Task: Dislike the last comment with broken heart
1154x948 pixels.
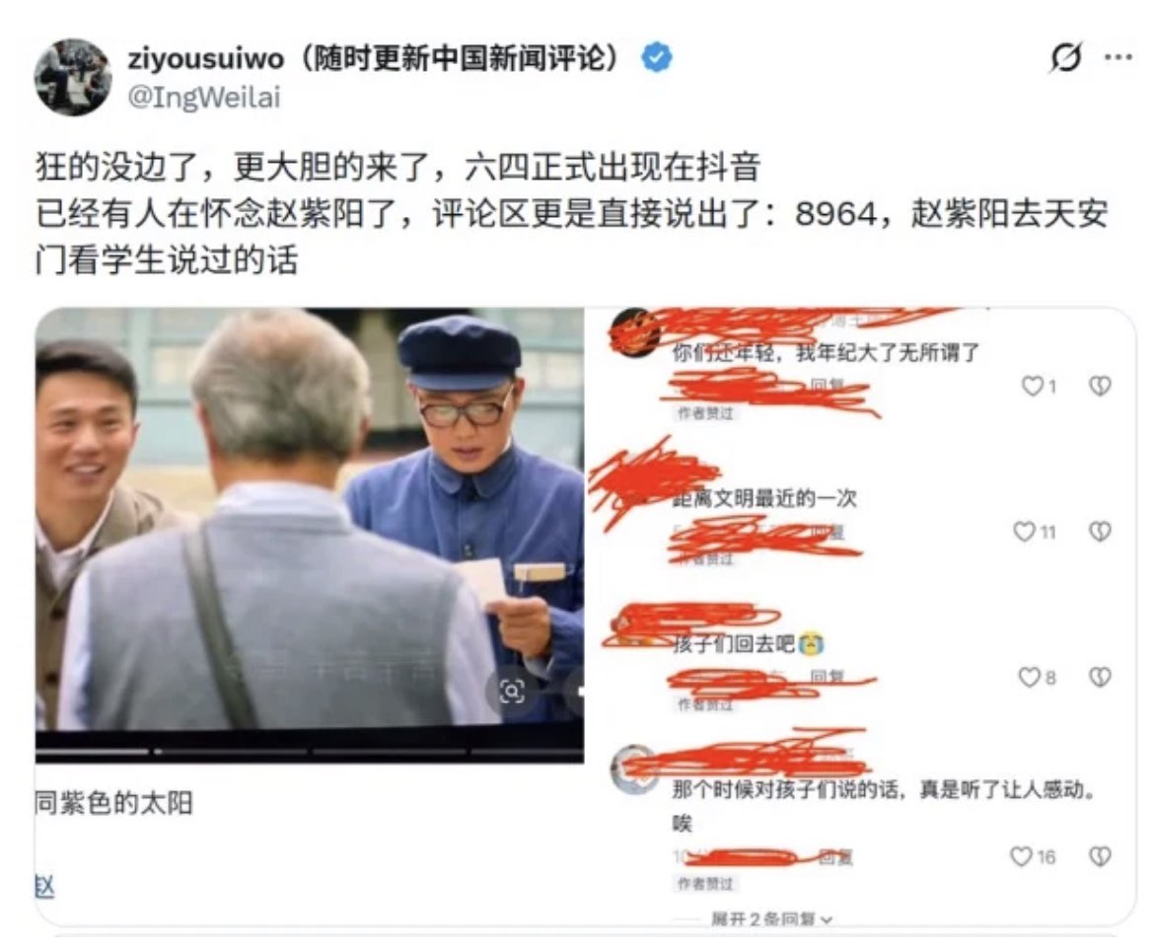Action: [x=1100, y=856]
